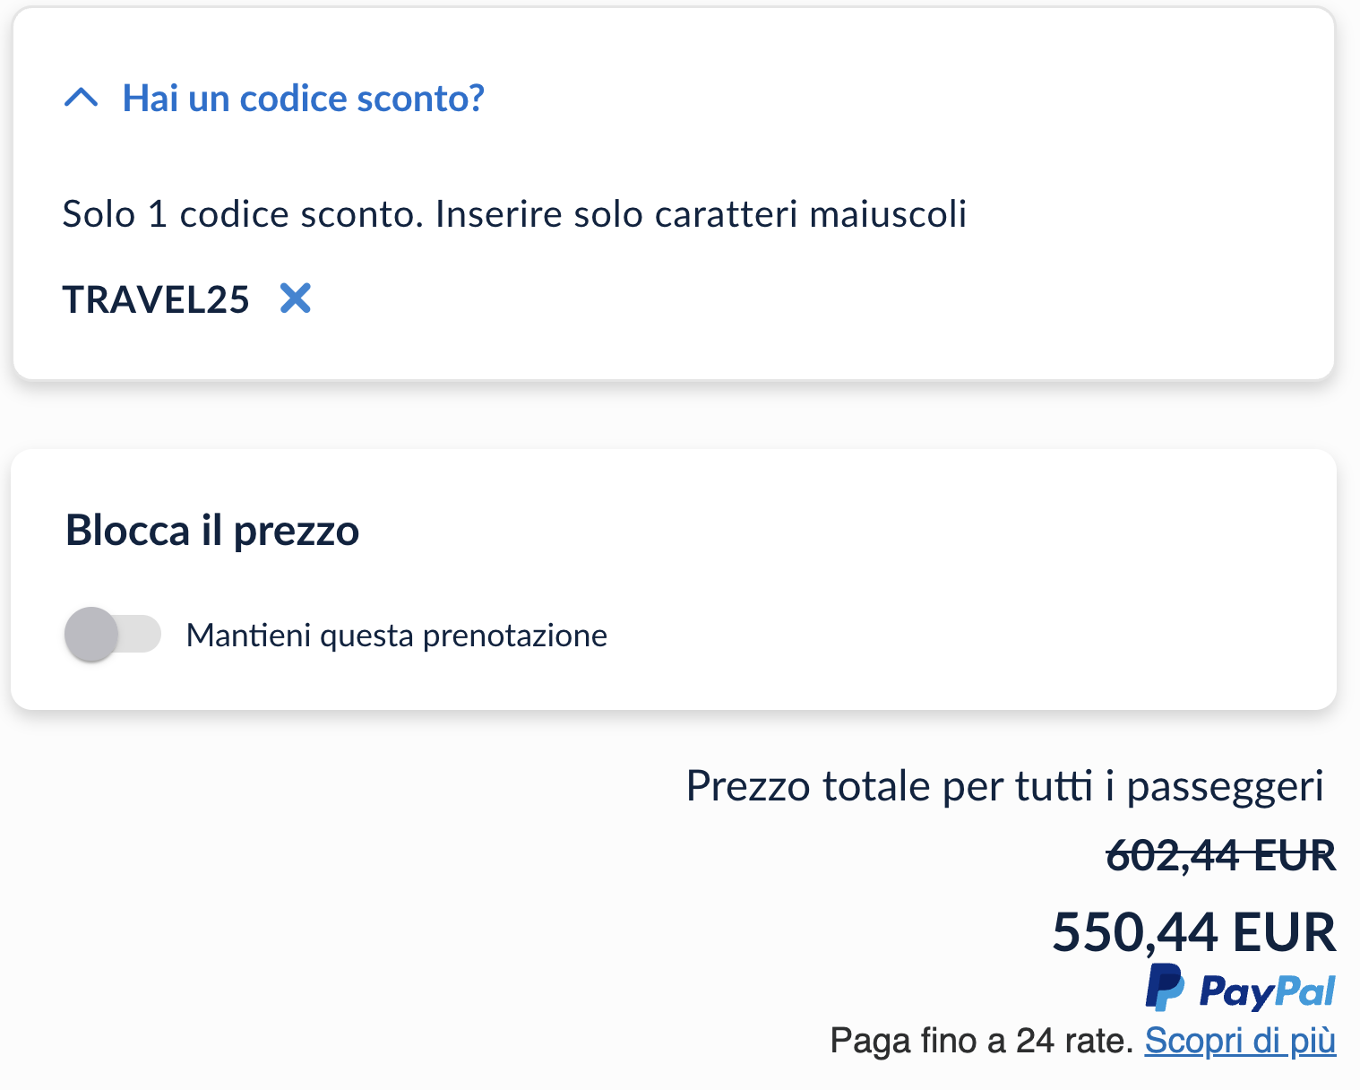Click the upward chevron to hide the discount section
Screen dimensions: 1360x1090
point(82,99)
